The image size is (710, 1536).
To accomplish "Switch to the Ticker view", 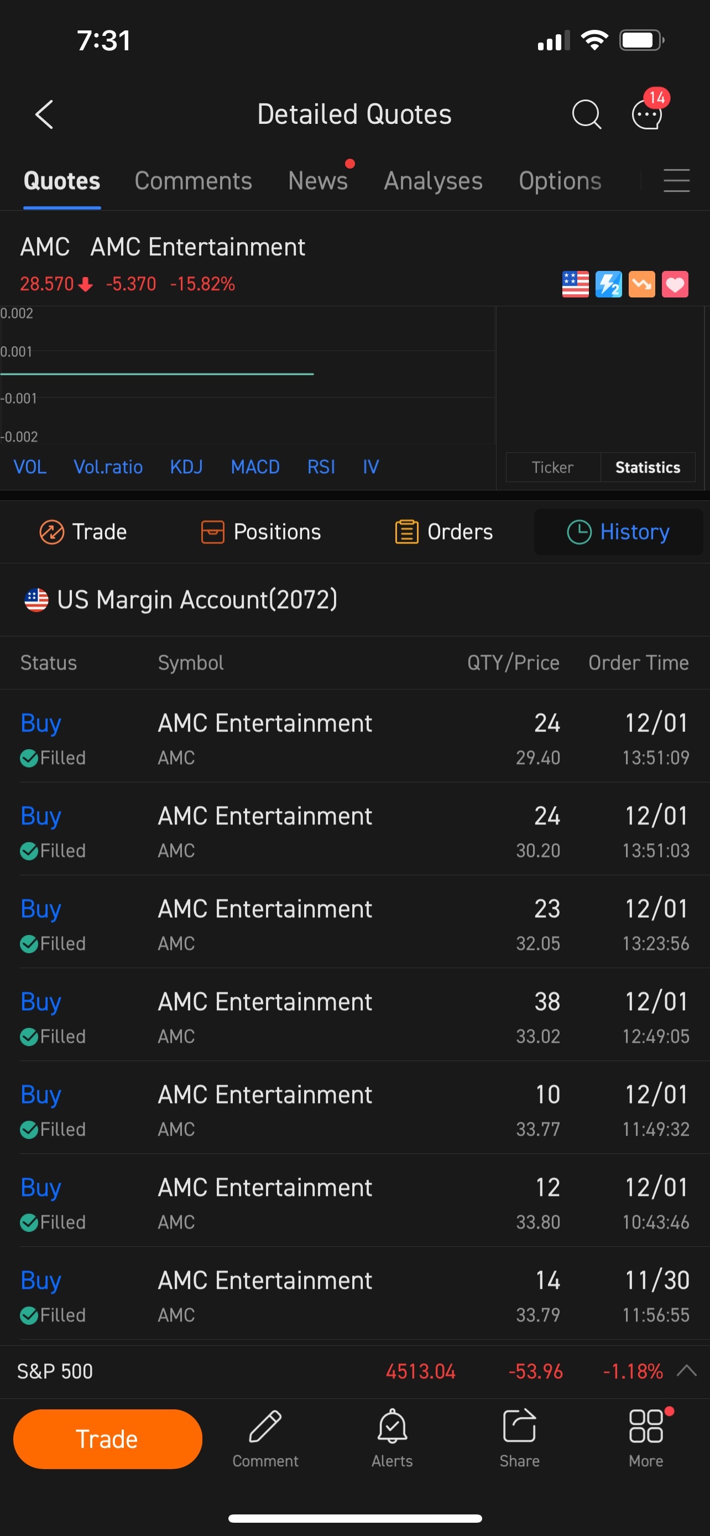I will point(552,467).
